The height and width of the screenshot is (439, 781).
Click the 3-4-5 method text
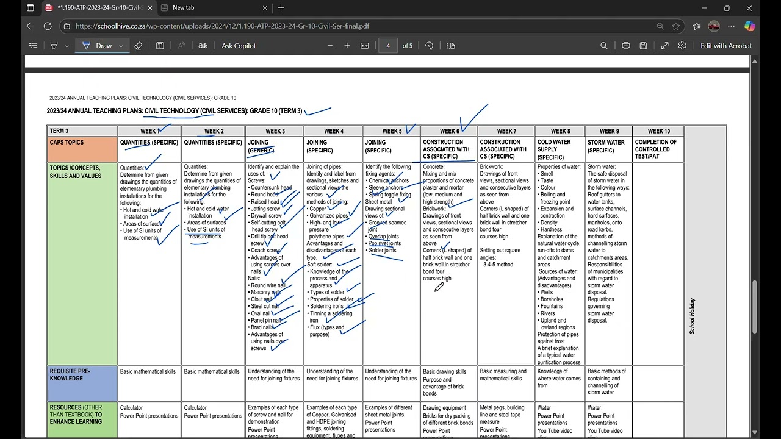pos(498,265)
